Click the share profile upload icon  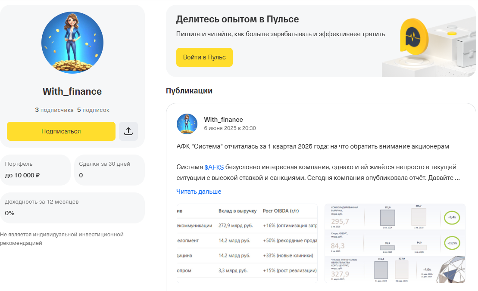(x=128, y=131)
